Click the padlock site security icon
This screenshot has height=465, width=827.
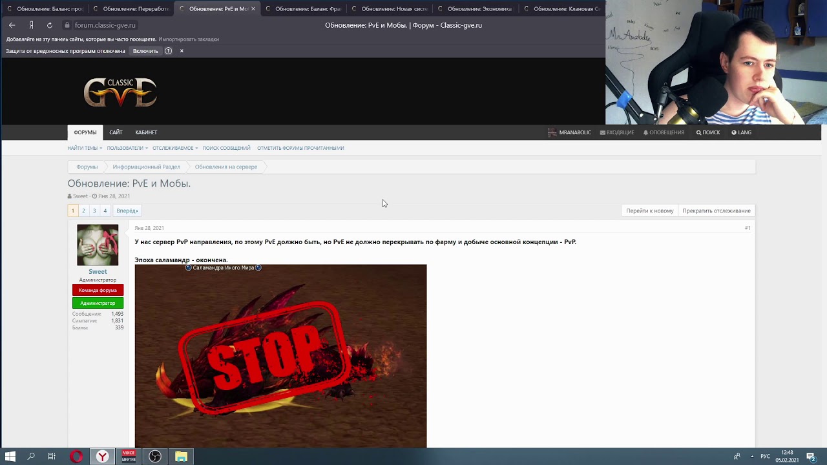[67, 25]
